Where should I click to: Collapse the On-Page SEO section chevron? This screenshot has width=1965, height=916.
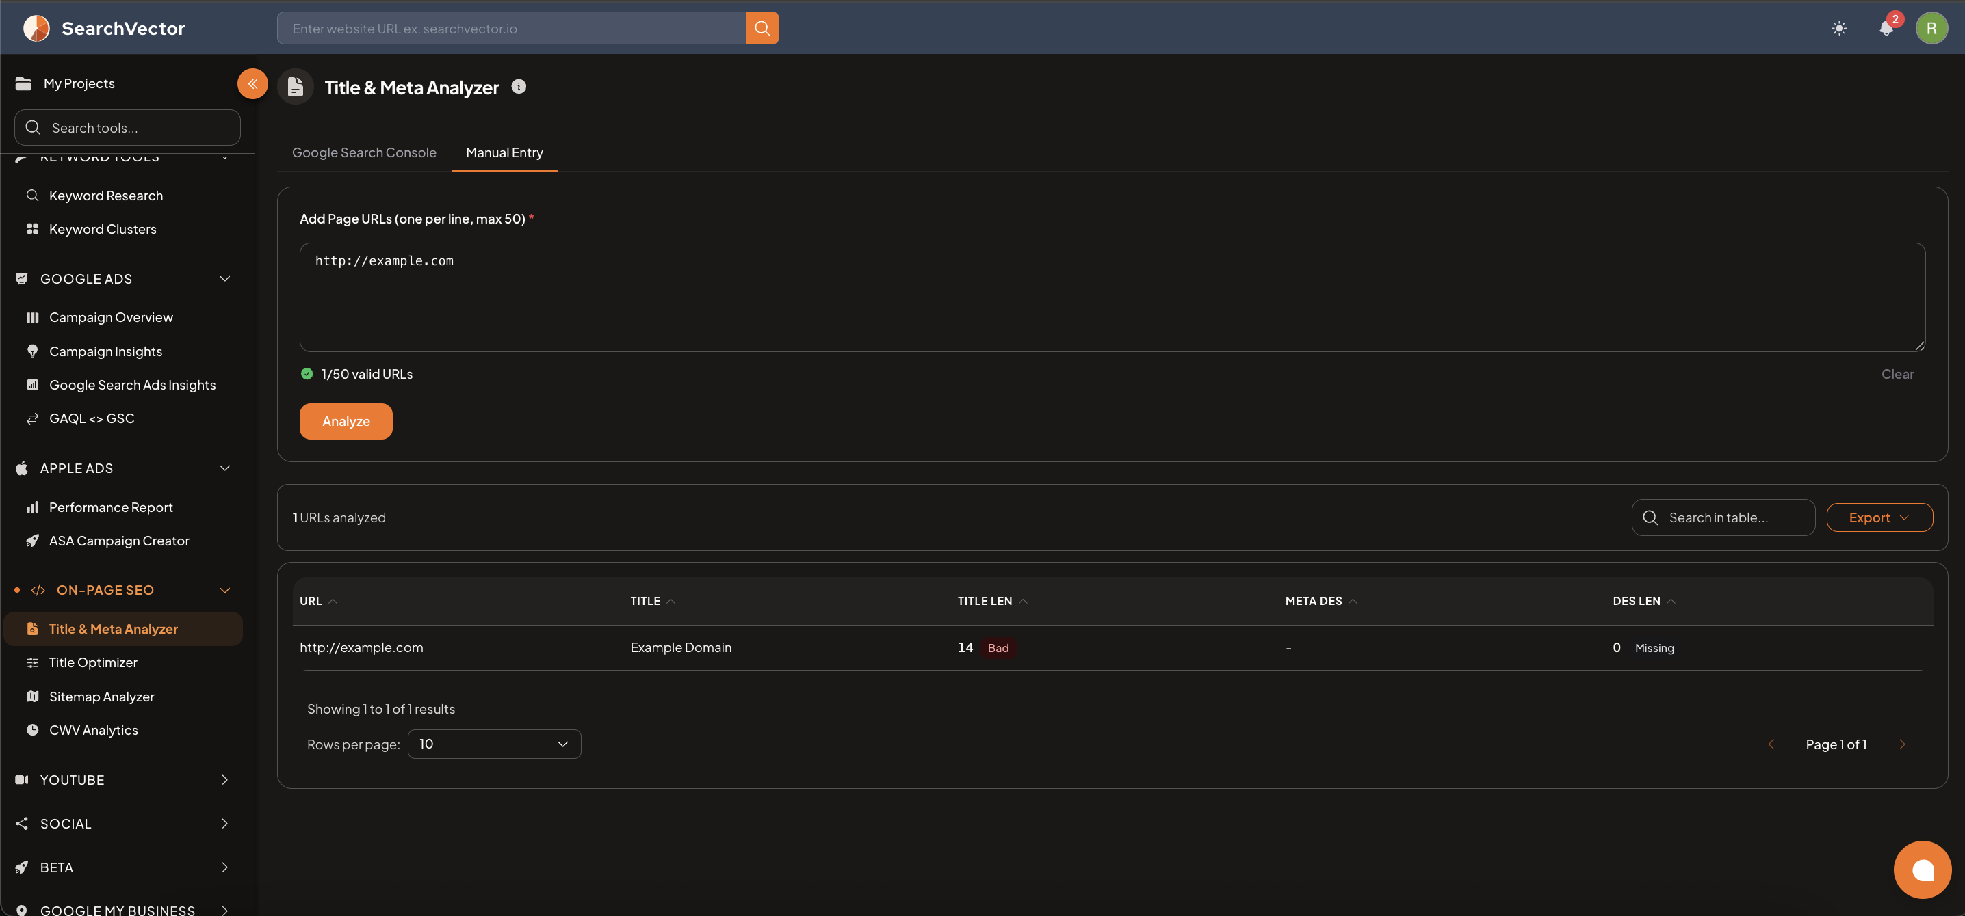[x=225, y=591]
